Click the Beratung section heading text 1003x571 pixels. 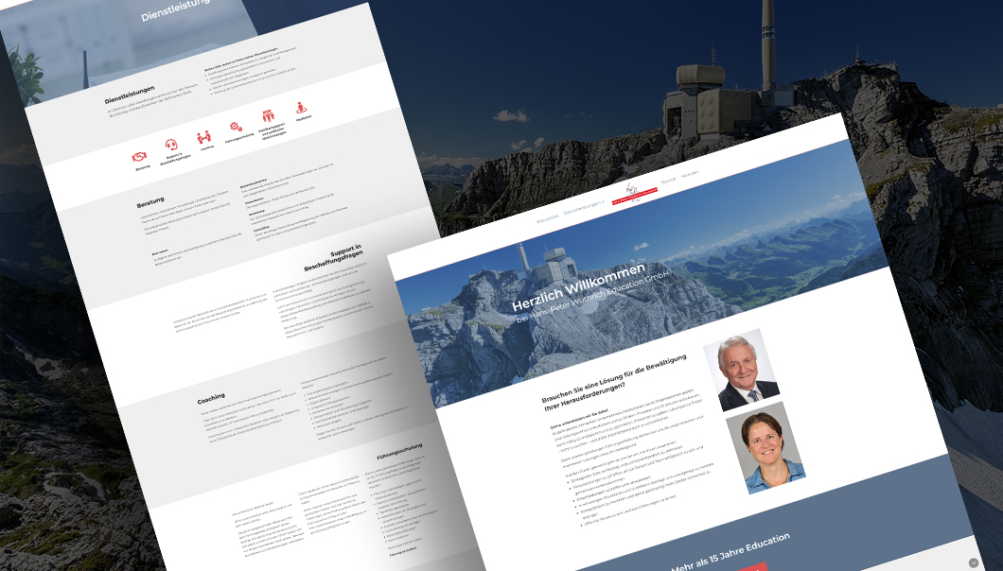(150, 201)
